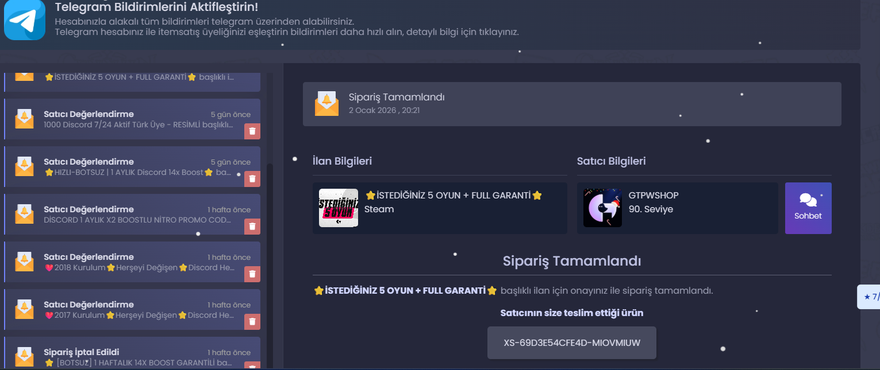Open DİSCORD 1 AYLIK X2 BOOSTLU NİTRO notification
Screen dimensions: 880x370
[132, 215]
